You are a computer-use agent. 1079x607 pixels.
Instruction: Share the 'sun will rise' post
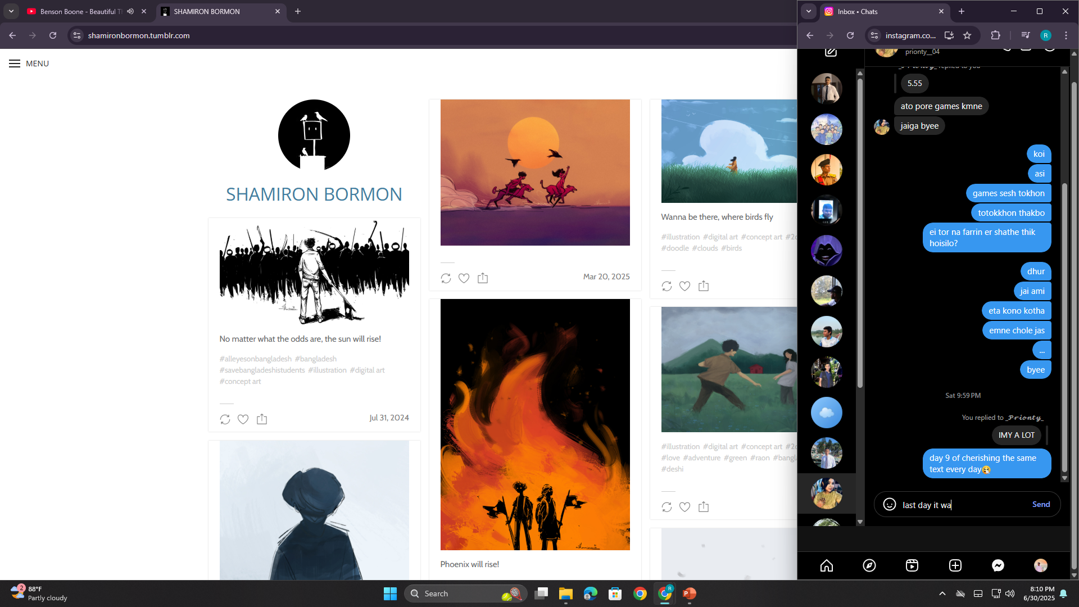pyautogui.click(x=262, y=419)
